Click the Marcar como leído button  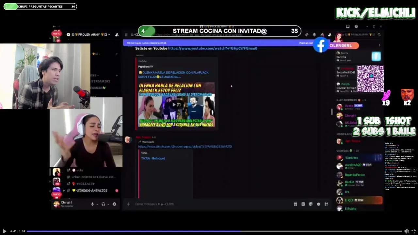tap(306, 43)
